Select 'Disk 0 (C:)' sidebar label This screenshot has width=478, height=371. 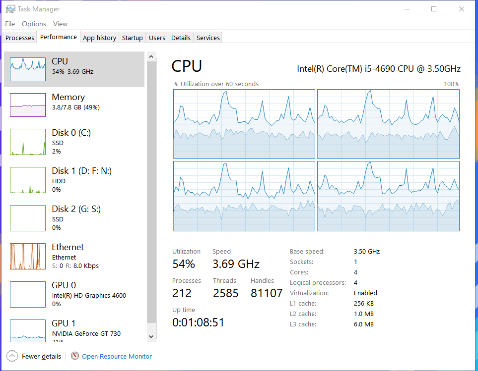[71, 133]
